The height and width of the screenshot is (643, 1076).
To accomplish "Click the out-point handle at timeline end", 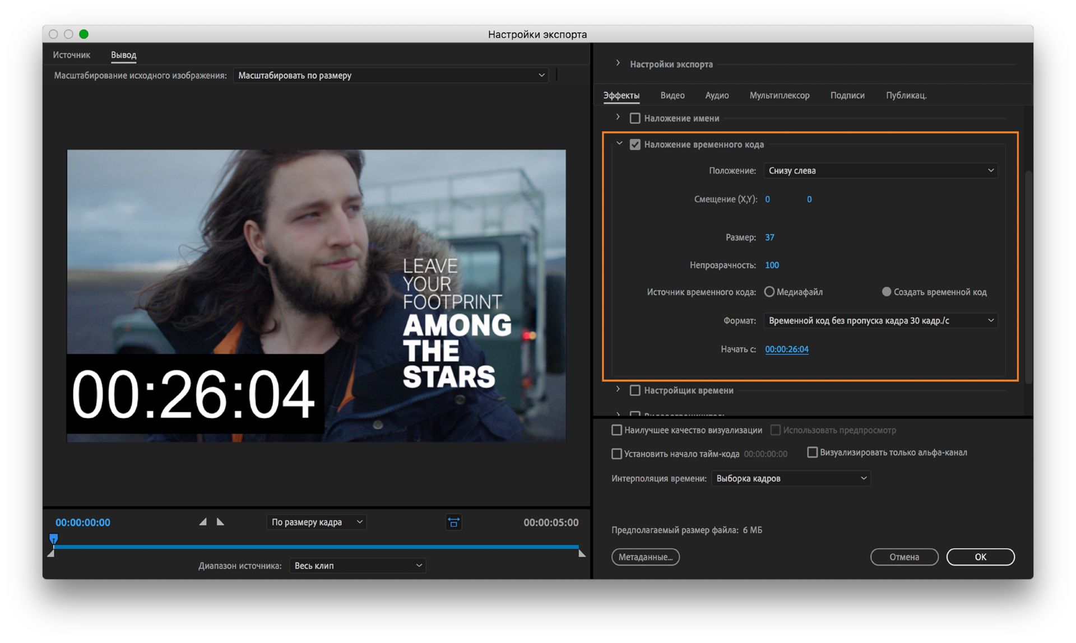I will click(x=582, y=553).
